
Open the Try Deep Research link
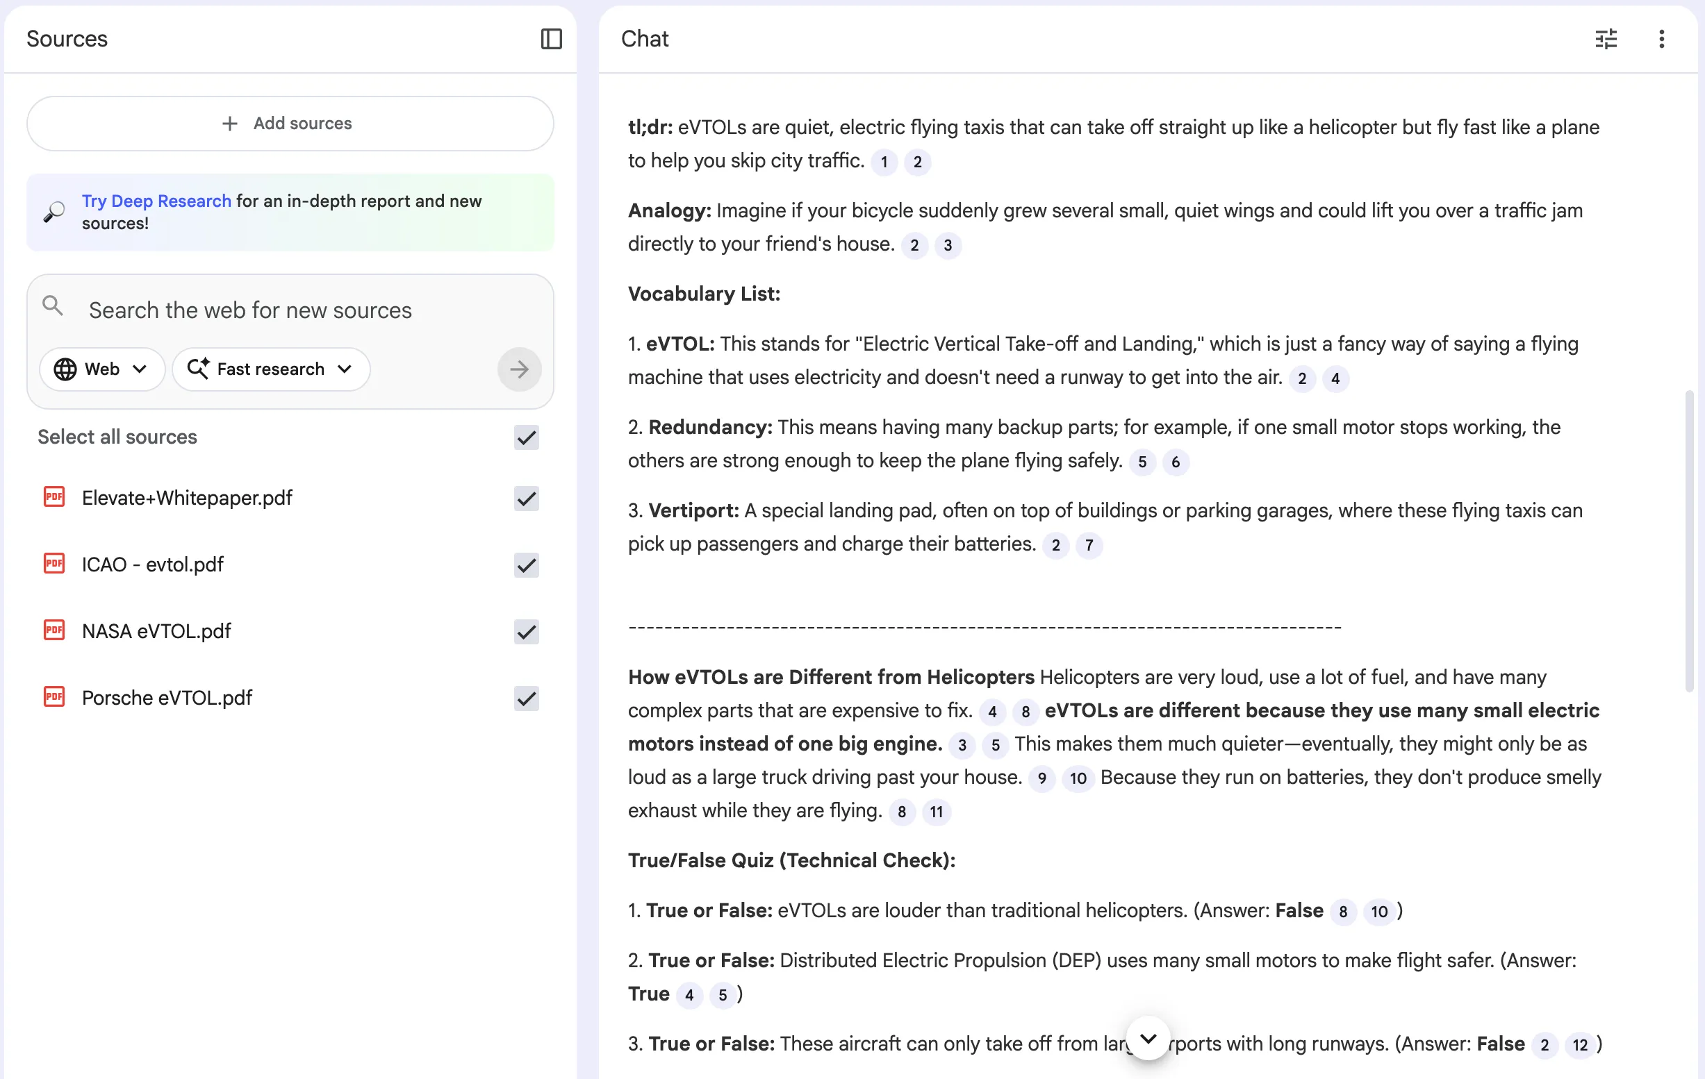[x=156, y=200]
